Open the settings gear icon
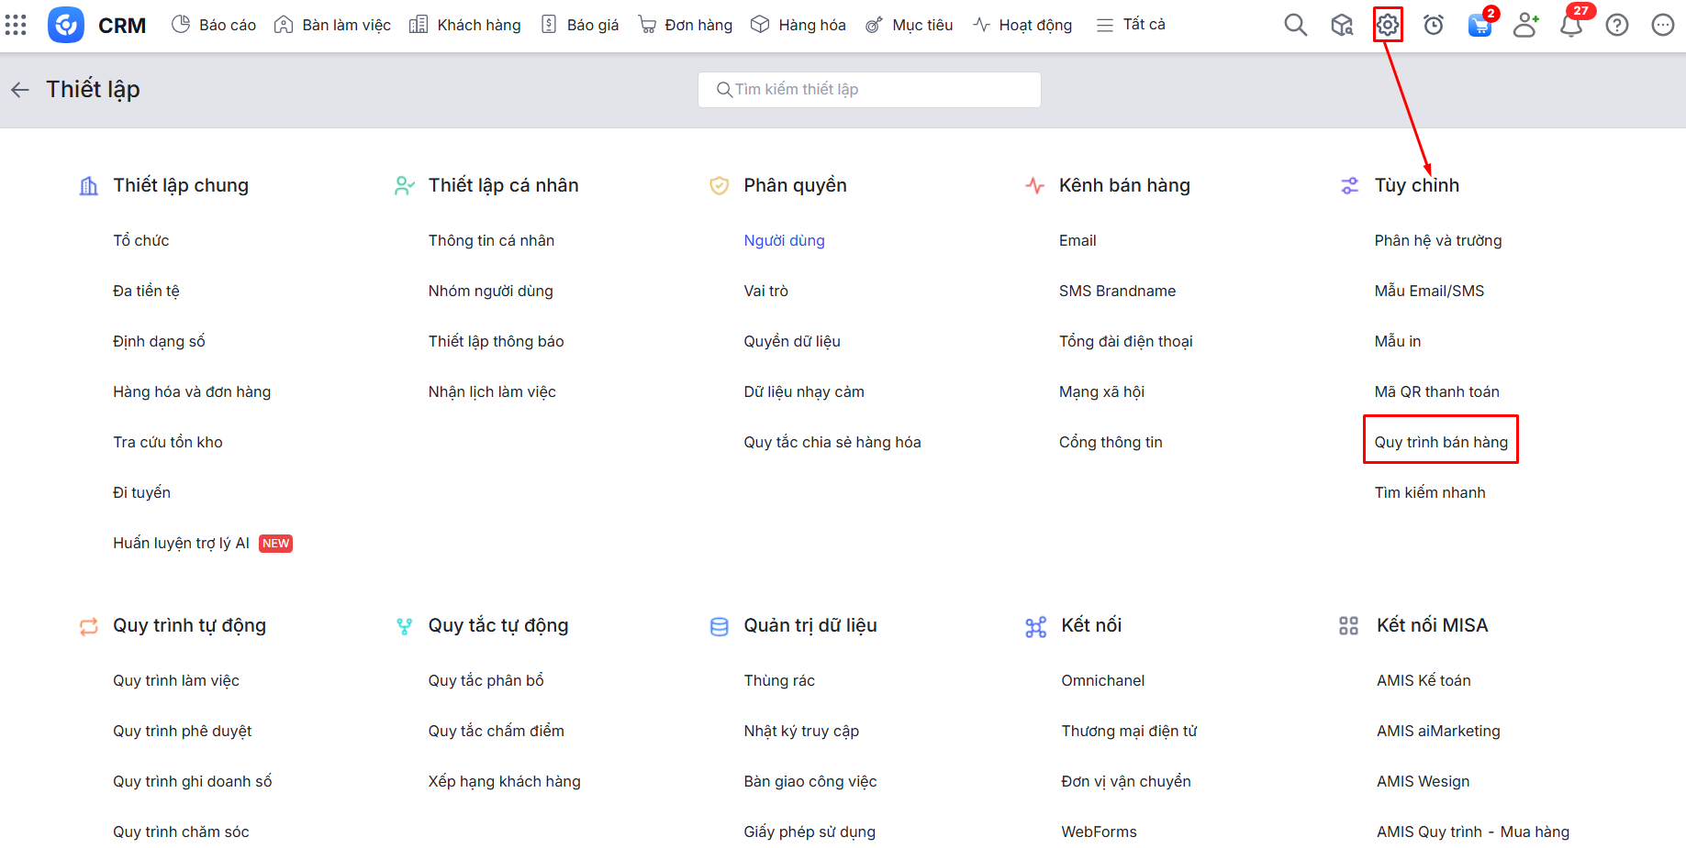 click(1388, 25)
